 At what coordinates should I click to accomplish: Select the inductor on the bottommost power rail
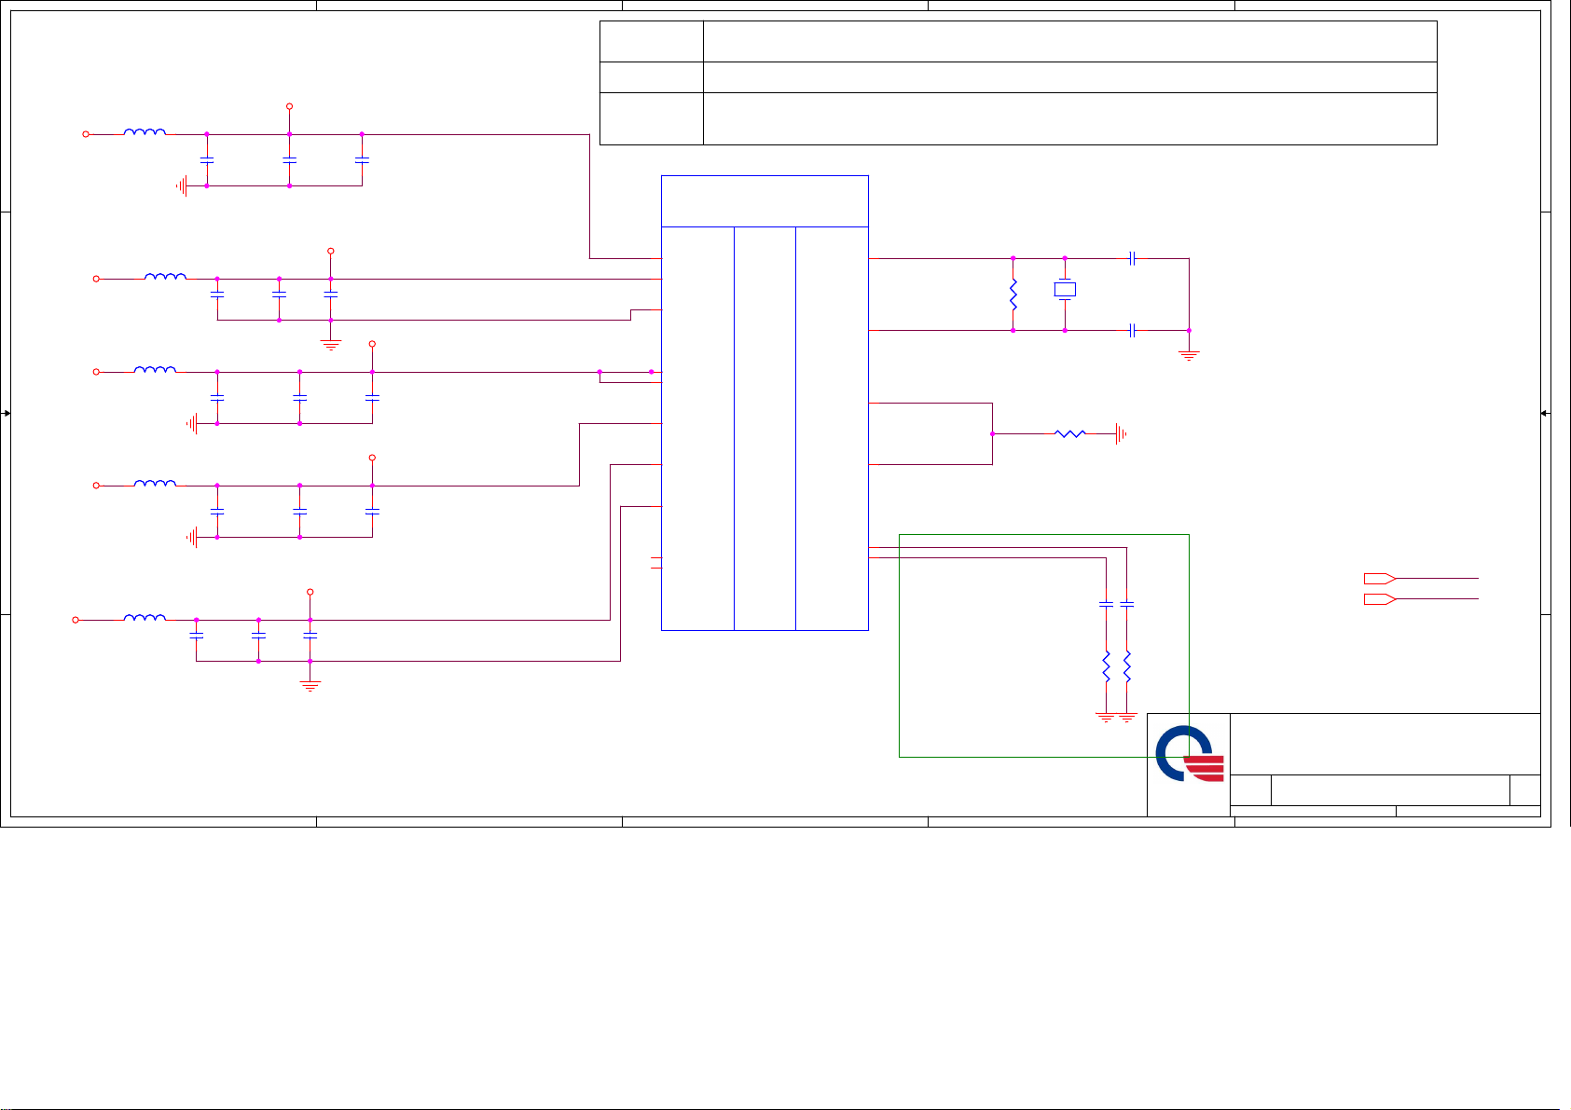coord(145,617)
